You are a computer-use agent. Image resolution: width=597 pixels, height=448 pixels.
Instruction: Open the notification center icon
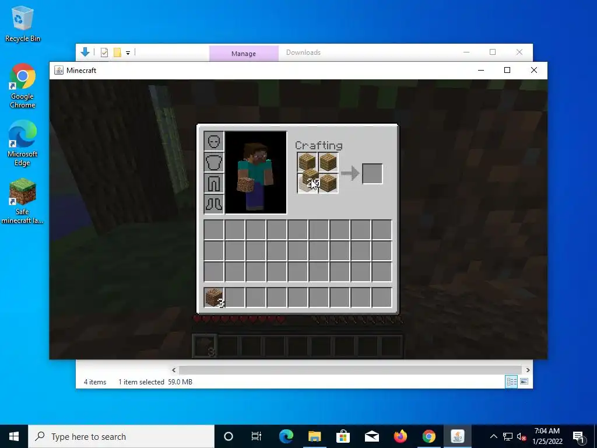click(579, 436)
